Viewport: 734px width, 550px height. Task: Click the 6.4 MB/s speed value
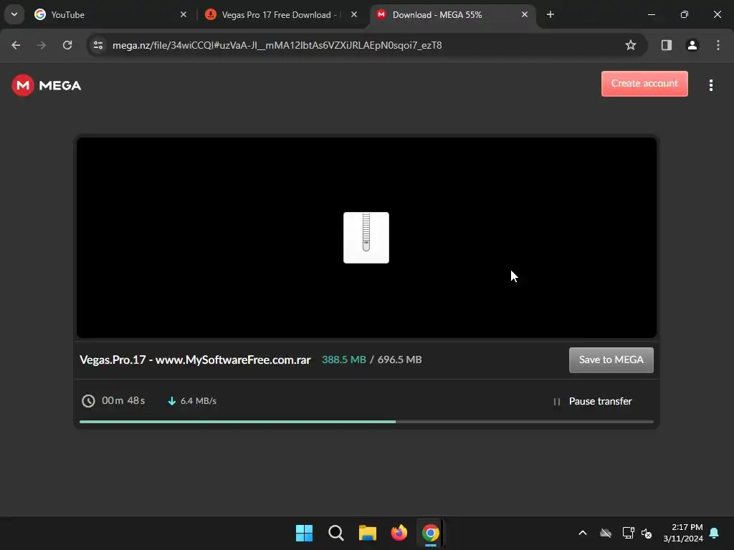pyautogui.click(x=199, y=401)
